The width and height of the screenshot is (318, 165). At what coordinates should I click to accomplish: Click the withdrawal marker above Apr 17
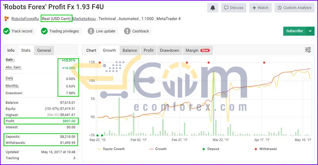pos(264,63)
